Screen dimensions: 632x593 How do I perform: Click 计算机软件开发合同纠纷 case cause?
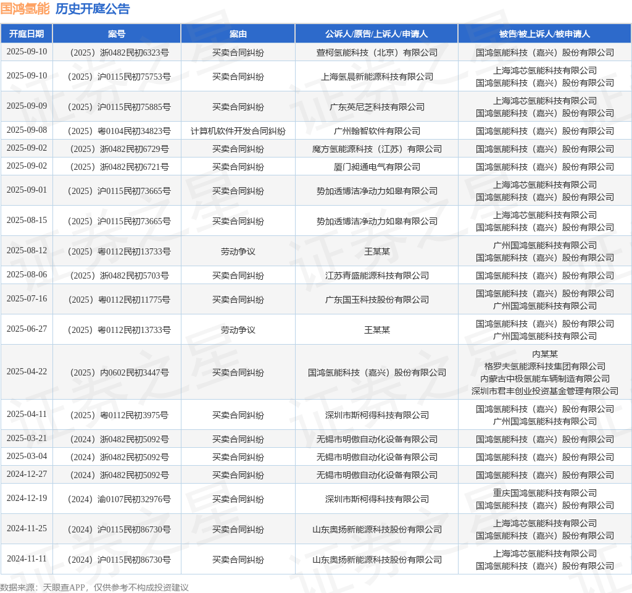click(238, 131)
